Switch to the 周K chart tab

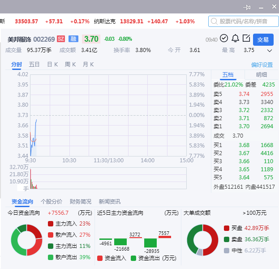[70, 65]
